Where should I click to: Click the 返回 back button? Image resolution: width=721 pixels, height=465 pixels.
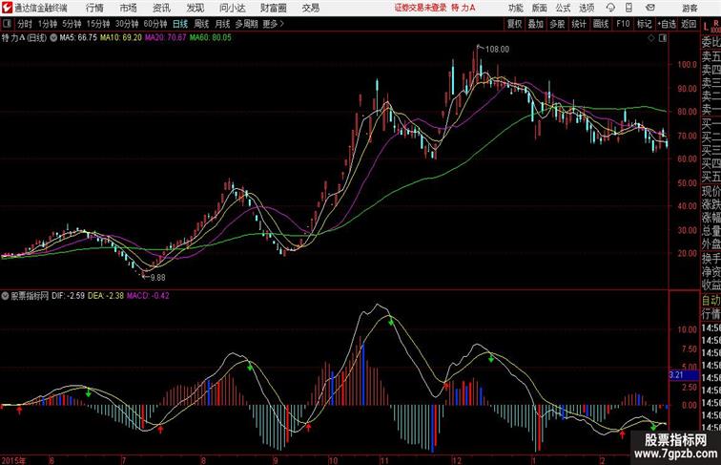pyautogui.click(x=689, y=24)
